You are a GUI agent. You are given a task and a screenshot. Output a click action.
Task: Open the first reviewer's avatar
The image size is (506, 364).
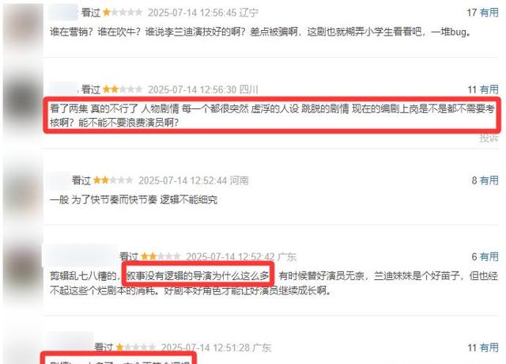pyautogui.click(x=23, y=28)
